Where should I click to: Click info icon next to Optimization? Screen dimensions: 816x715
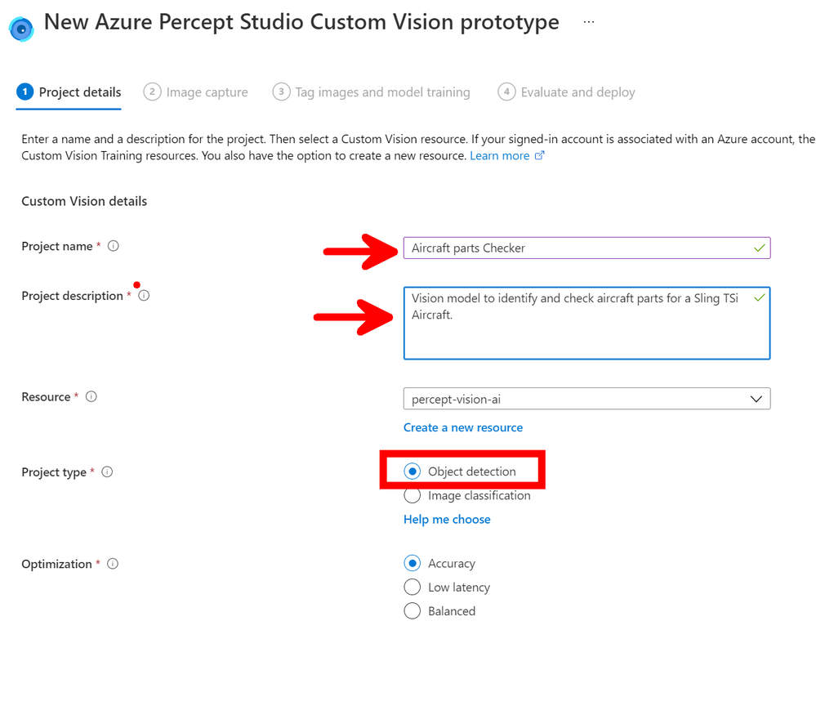pos(113,564)
